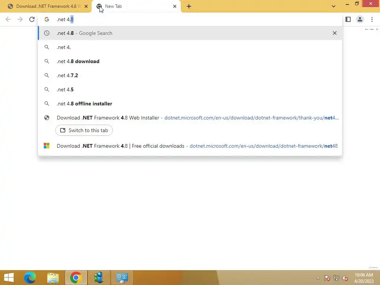The image size is (380, 285).
Task: Choose the ".net 4.7.2" suggestion
Action: coord(190,75)
